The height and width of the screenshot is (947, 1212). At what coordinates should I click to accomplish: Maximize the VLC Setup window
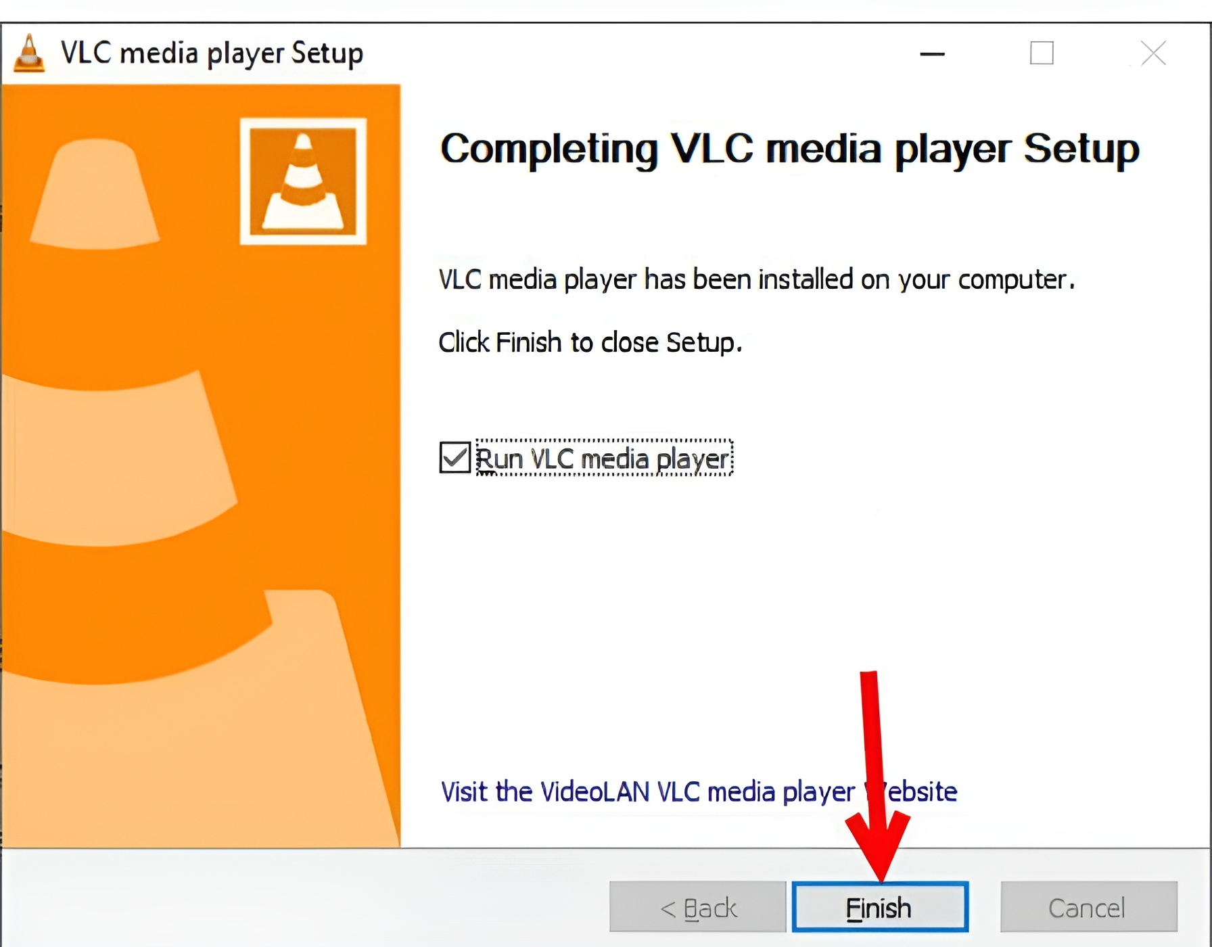pyautogui.click(x=1042, y=53)
